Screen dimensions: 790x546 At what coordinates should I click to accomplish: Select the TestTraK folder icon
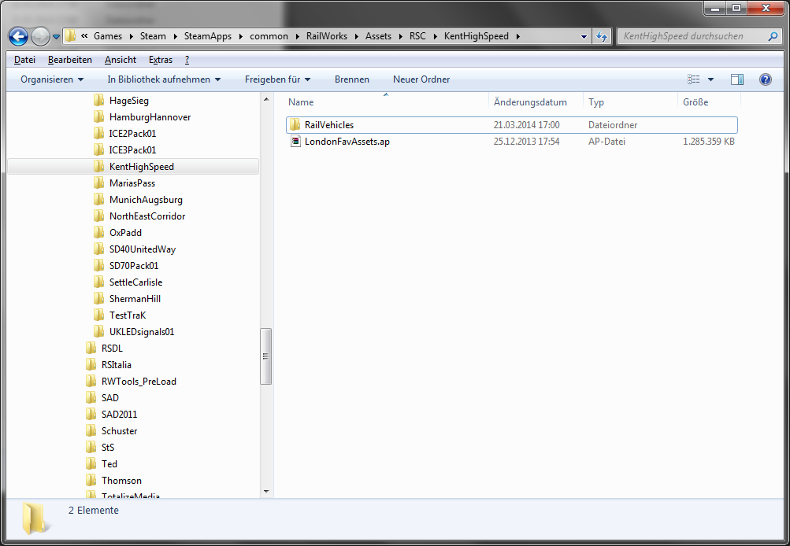coord(98,315)
